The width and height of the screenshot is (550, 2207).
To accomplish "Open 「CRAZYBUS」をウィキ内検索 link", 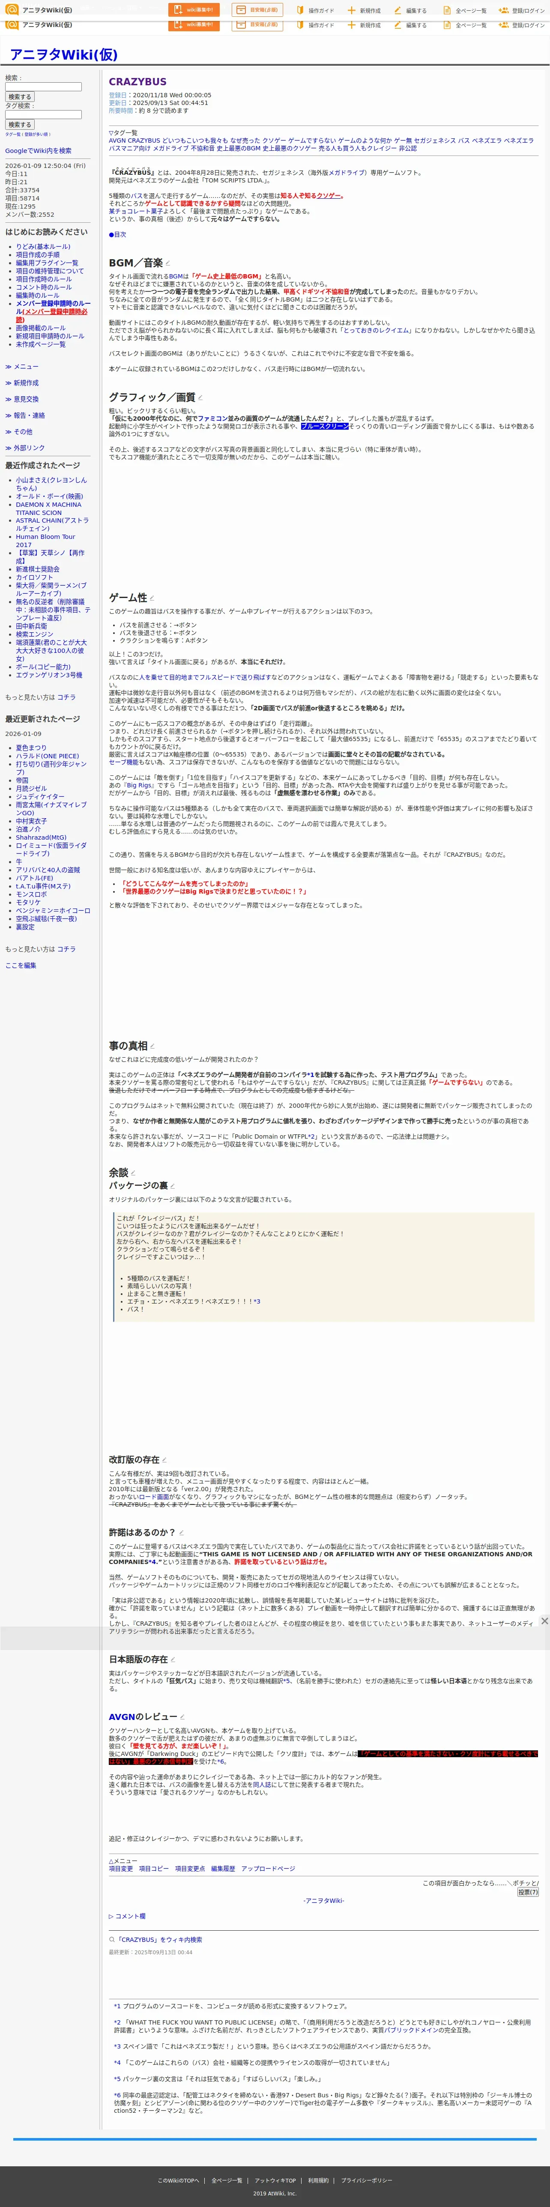I will point(159,1940).
